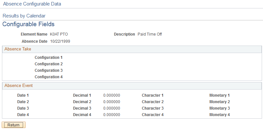Select the Decimal 2 value 0.000000
This screenshot has height=129, width=263.
coord(112,102)
